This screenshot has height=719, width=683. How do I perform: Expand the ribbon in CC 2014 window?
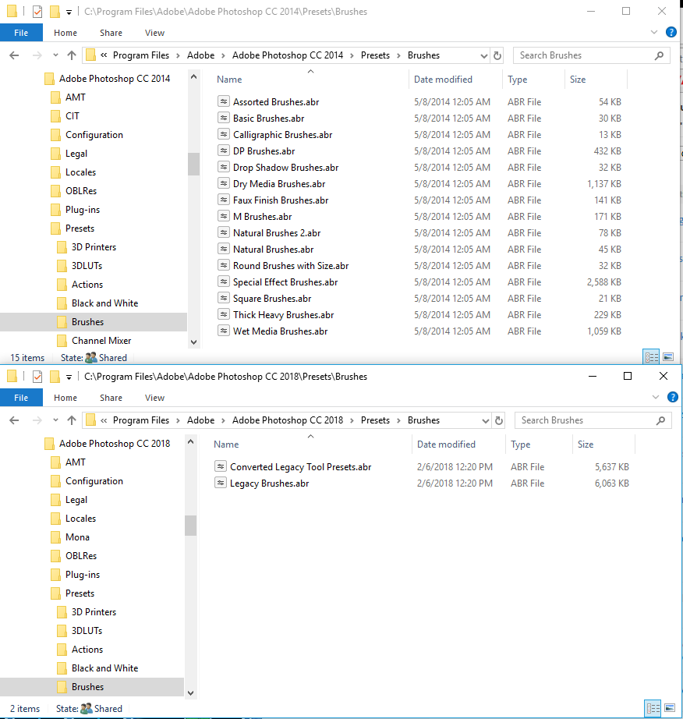654,32
